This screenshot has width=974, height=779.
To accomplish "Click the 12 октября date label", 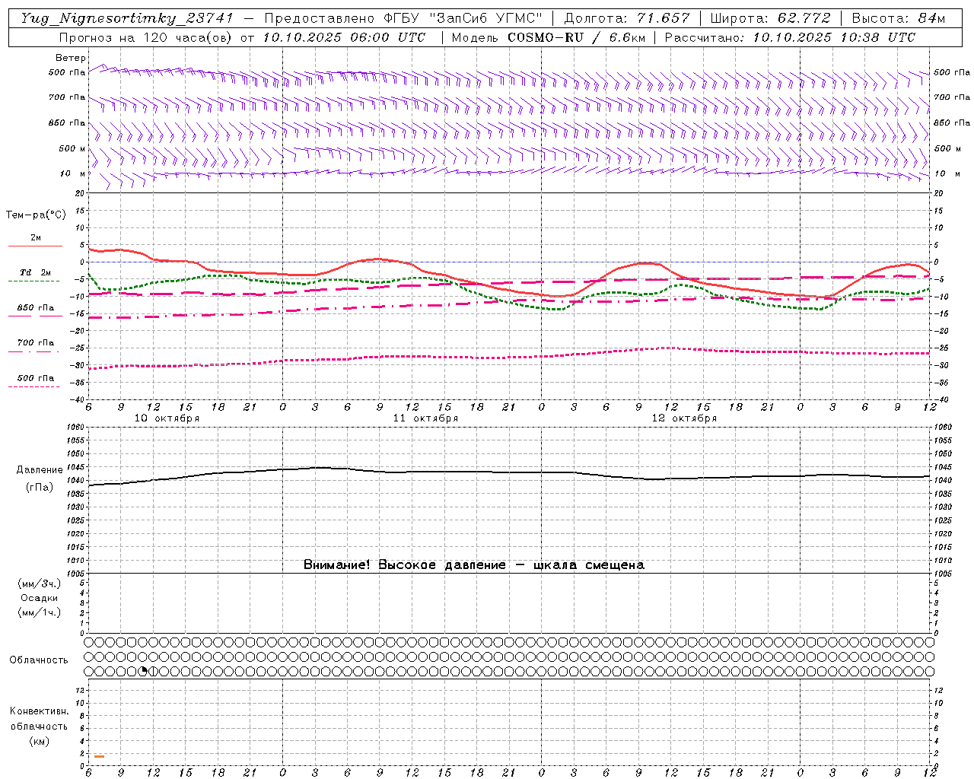I will pyautogui.click(x=684, y=418).
